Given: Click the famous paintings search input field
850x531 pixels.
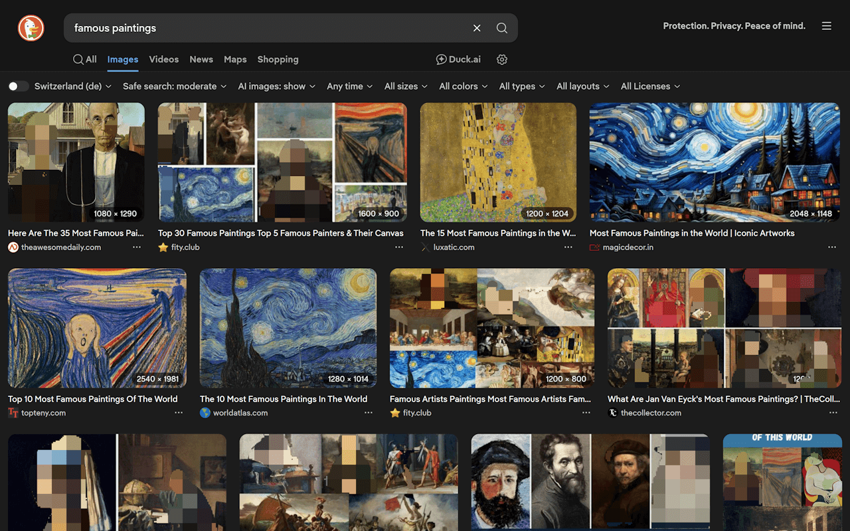Looking at the screenshot, I should tap(266, 28).
